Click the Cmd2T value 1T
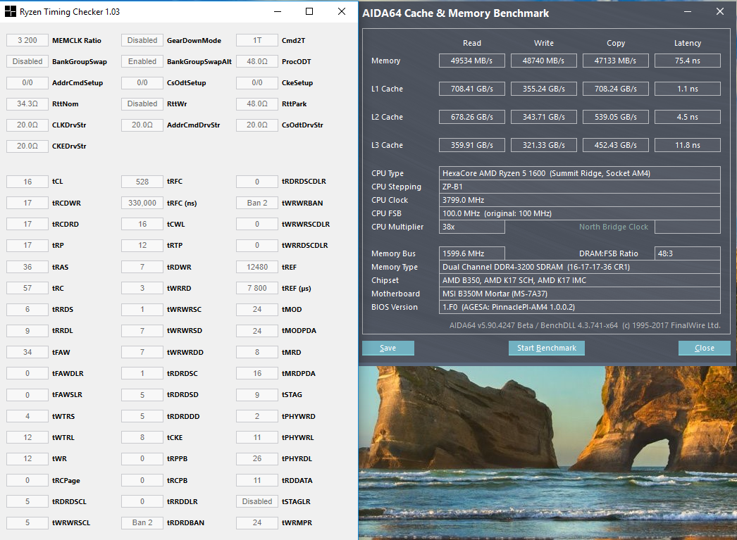Image resolution: width=737 pixels, height=540 pixels. click(x=257, y=40)
